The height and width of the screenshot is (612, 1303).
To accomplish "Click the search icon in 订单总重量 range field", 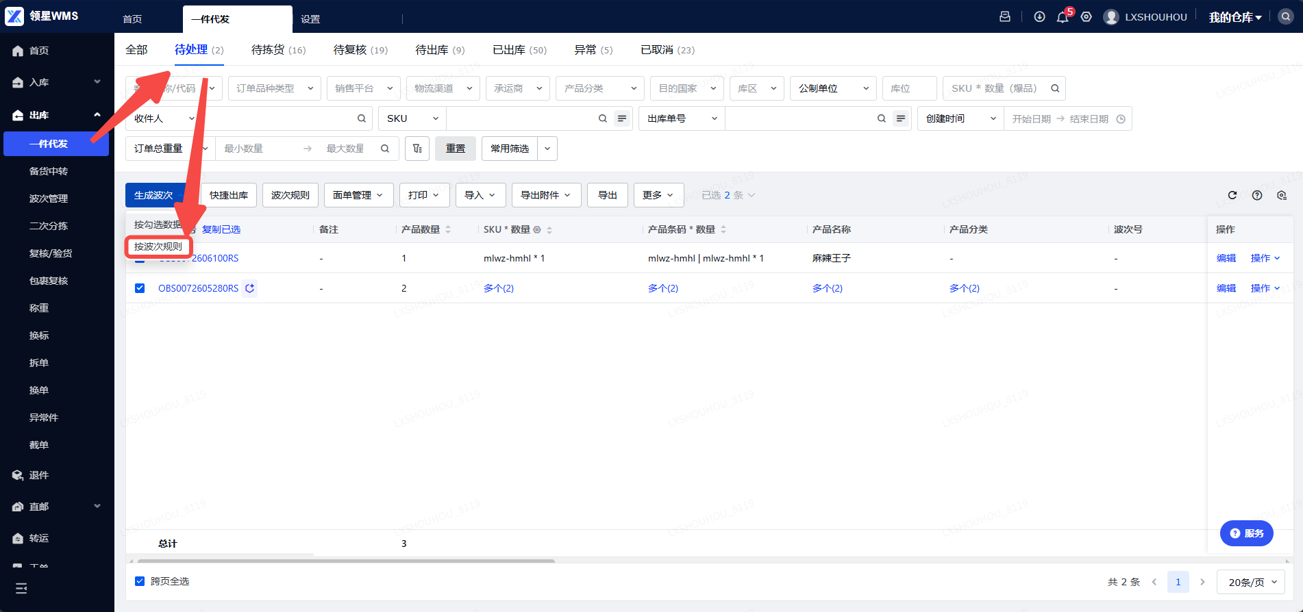I will coord(385,149).
